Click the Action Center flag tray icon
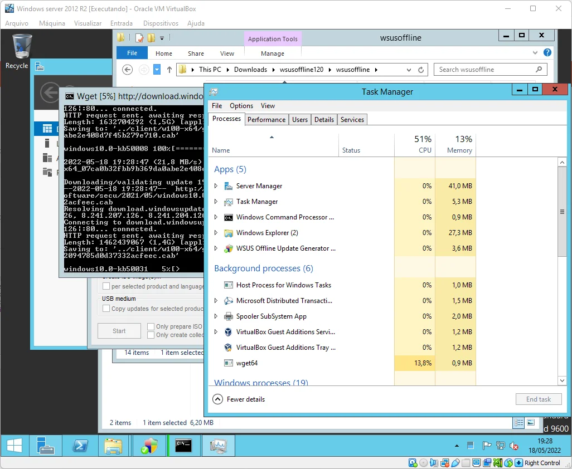 487,445
